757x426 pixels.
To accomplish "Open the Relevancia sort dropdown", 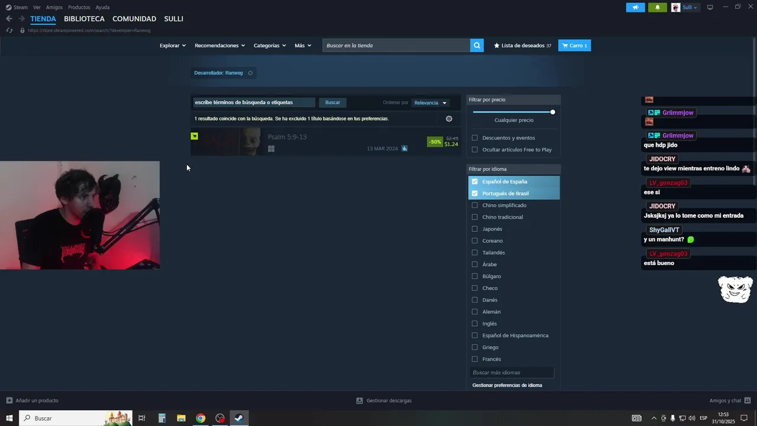I will [x=431, y=103].
